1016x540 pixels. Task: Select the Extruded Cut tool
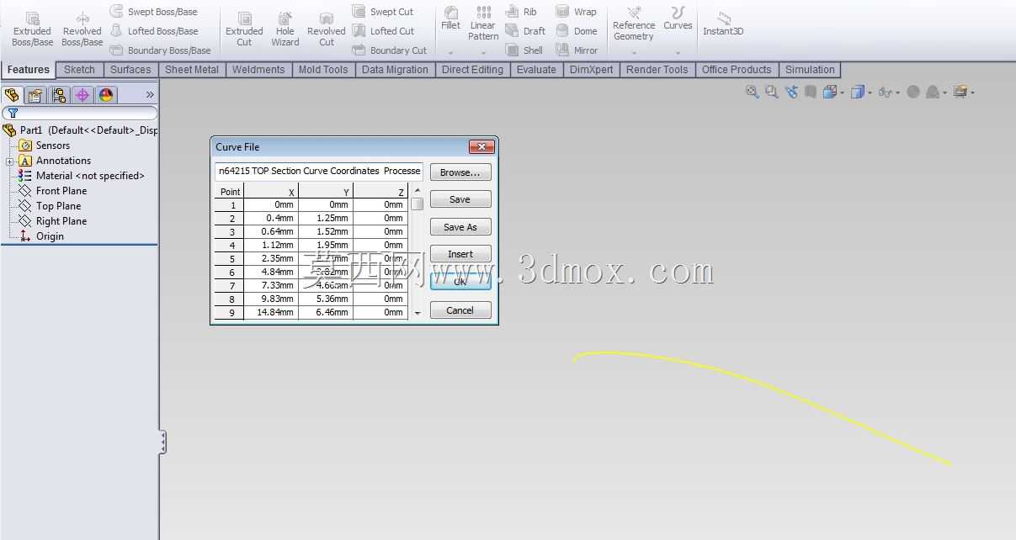tap(244, 29)
